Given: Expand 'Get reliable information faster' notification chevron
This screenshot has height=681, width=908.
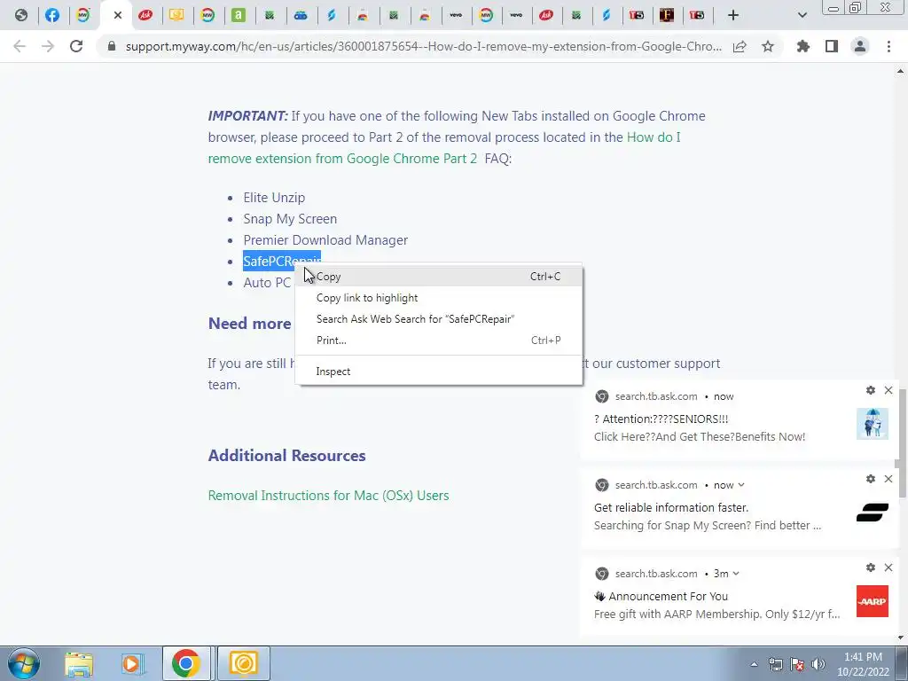Looking at the screenshot, I should point(741,485).
